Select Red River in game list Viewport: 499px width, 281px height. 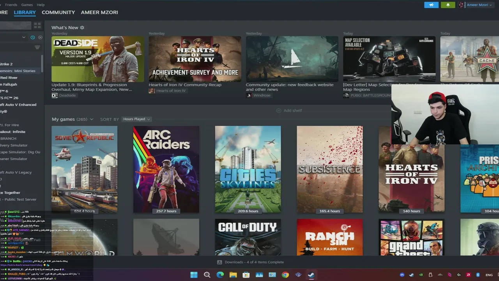click(x=9, y=78)
